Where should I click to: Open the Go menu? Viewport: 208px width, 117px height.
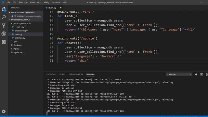[39, 2]
